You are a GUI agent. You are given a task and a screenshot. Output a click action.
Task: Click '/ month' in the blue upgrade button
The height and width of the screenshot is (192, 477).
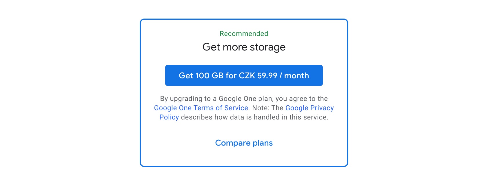(x=294, y=75)
